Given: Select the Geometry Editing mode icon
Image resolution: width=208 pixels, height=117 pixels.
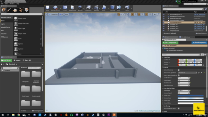Looking at the screenshot, I should 27,10.
